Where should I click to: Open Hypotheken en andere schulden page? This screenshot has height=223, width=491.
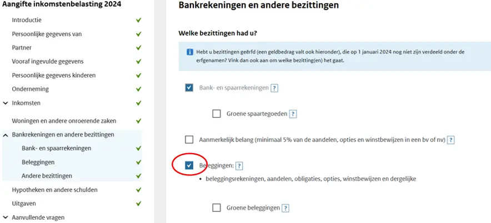click(x=54, y=190)
